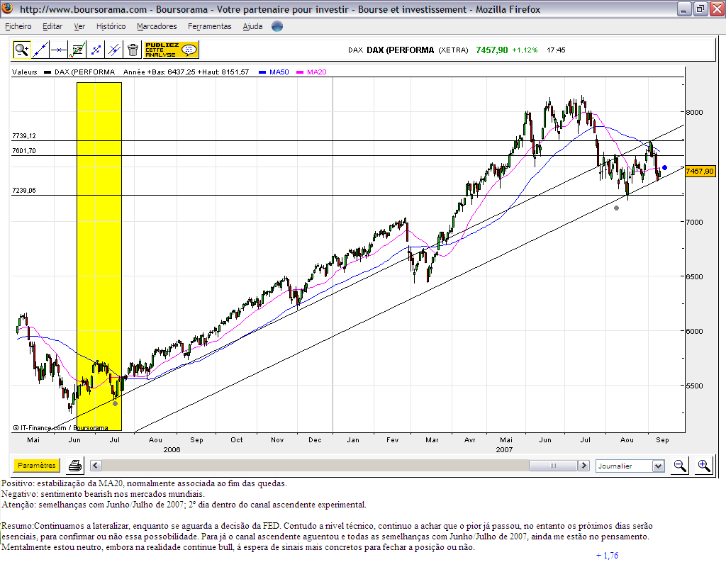Open the Ferramentas menu
Image resolution: width=726 pixels, height=567 pixels.
[210, 26]
